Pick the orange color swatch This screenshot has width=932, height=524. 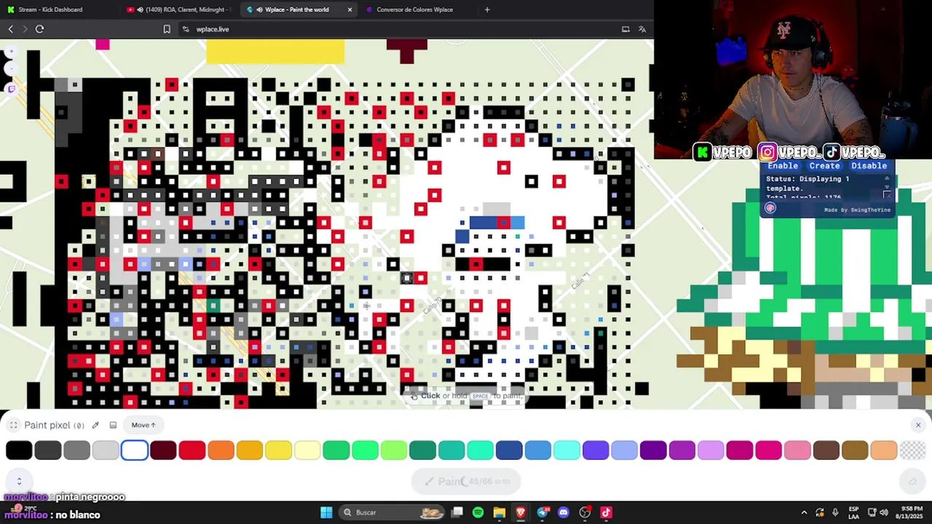pos(221,450)
